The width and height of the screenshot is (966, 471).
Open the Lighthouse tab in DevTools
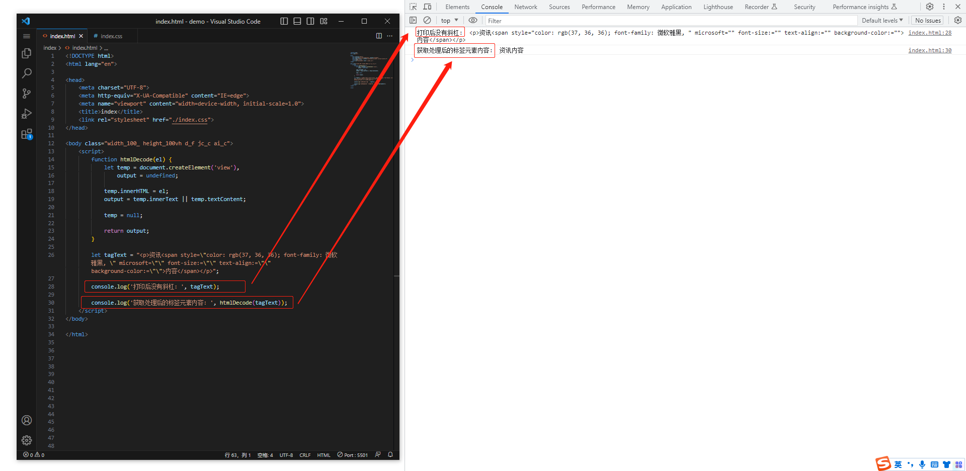pyautogui.click(x=718, y=7)
